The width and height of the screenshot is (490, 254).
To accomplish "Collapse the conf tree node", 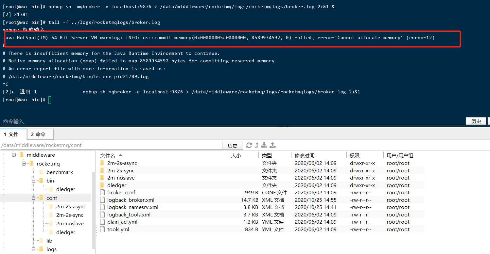I will [x=33, y=198].
